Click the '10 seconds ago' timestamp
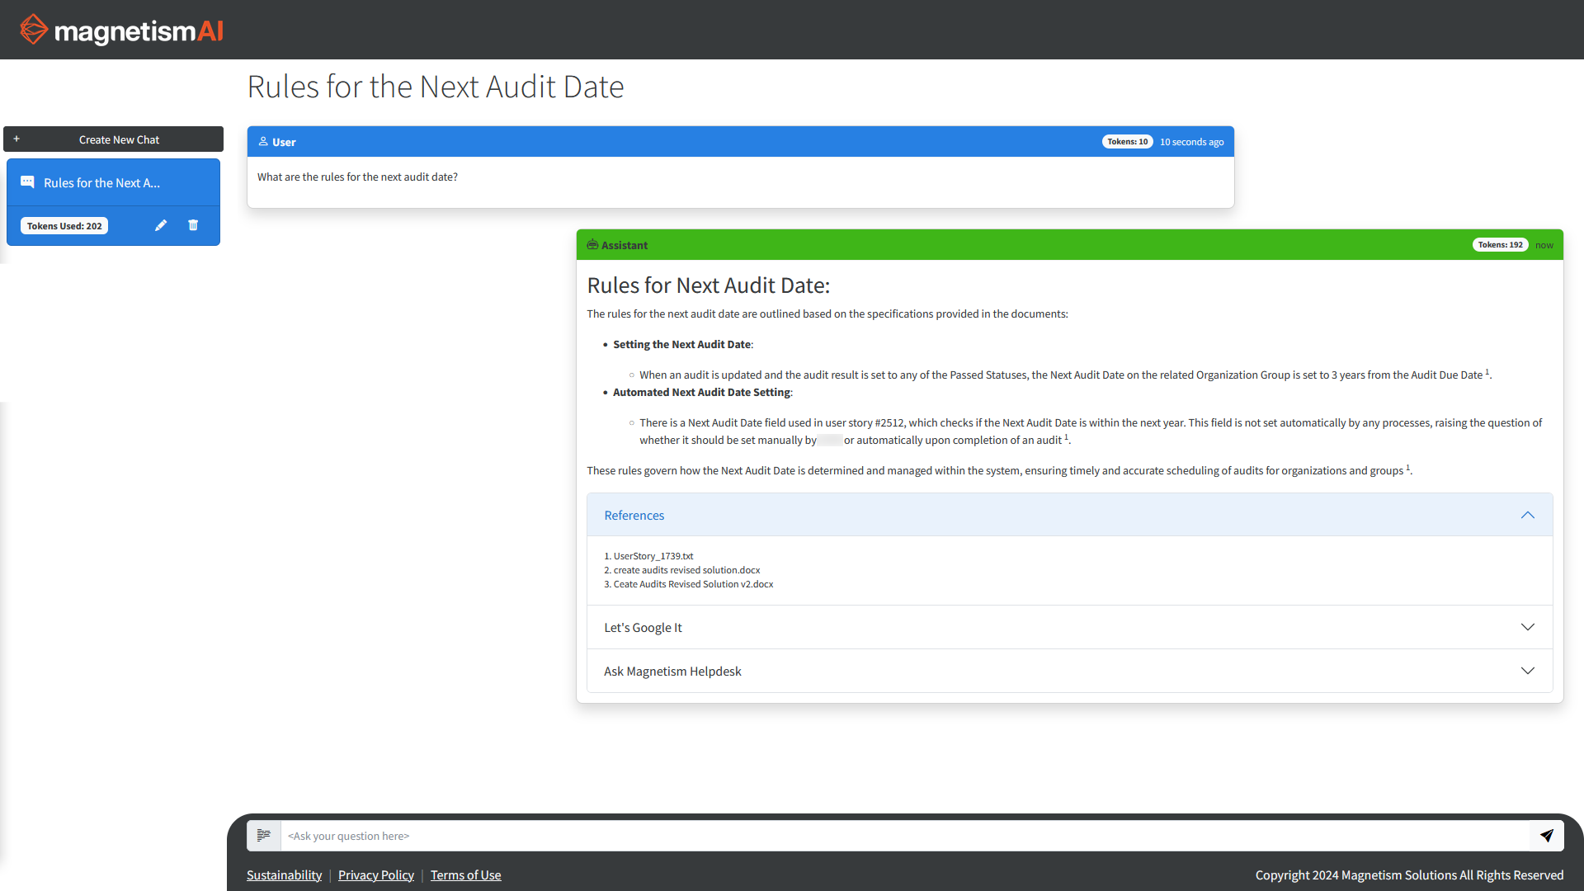This screenshot has height=891, width=1584. (x=1191, y=142)
